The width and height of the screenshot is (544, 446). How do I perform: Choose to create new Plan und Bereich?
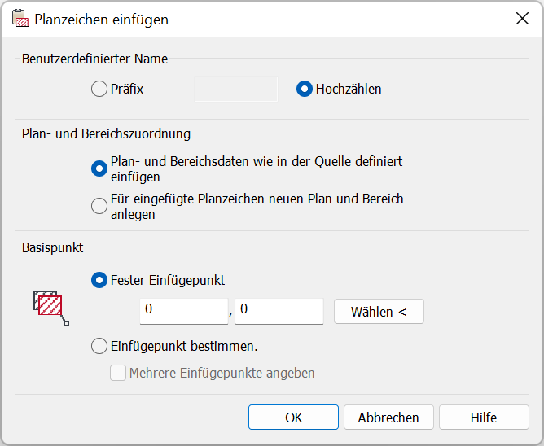coord(99,206)
